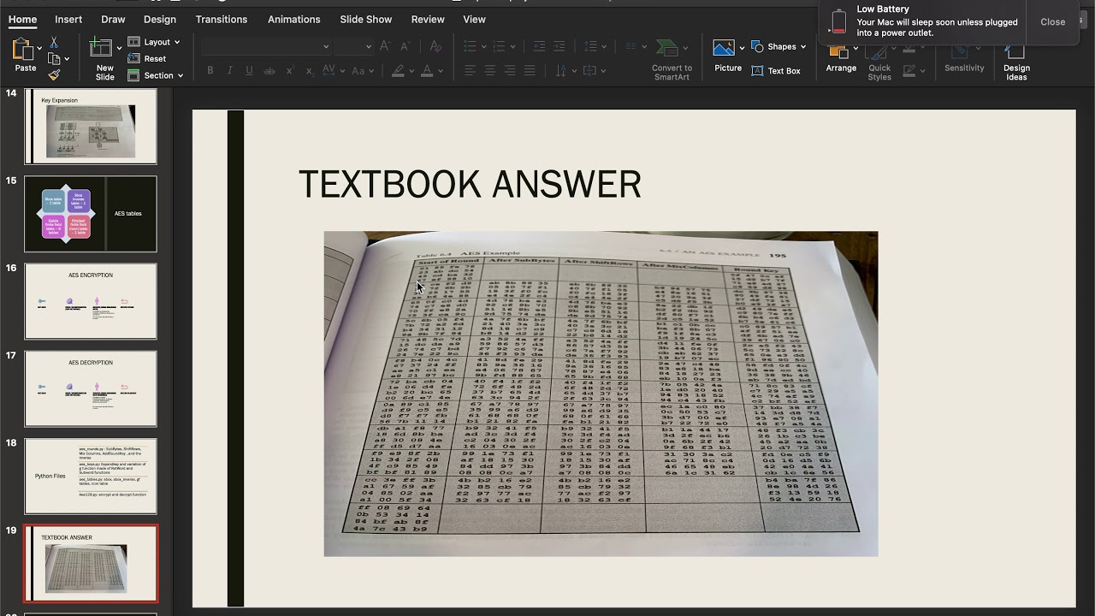Toggle Strikethrough formatting
The height and width of the screenshot is (616, 1095).
pyautogui.click(x=269, y=71)
